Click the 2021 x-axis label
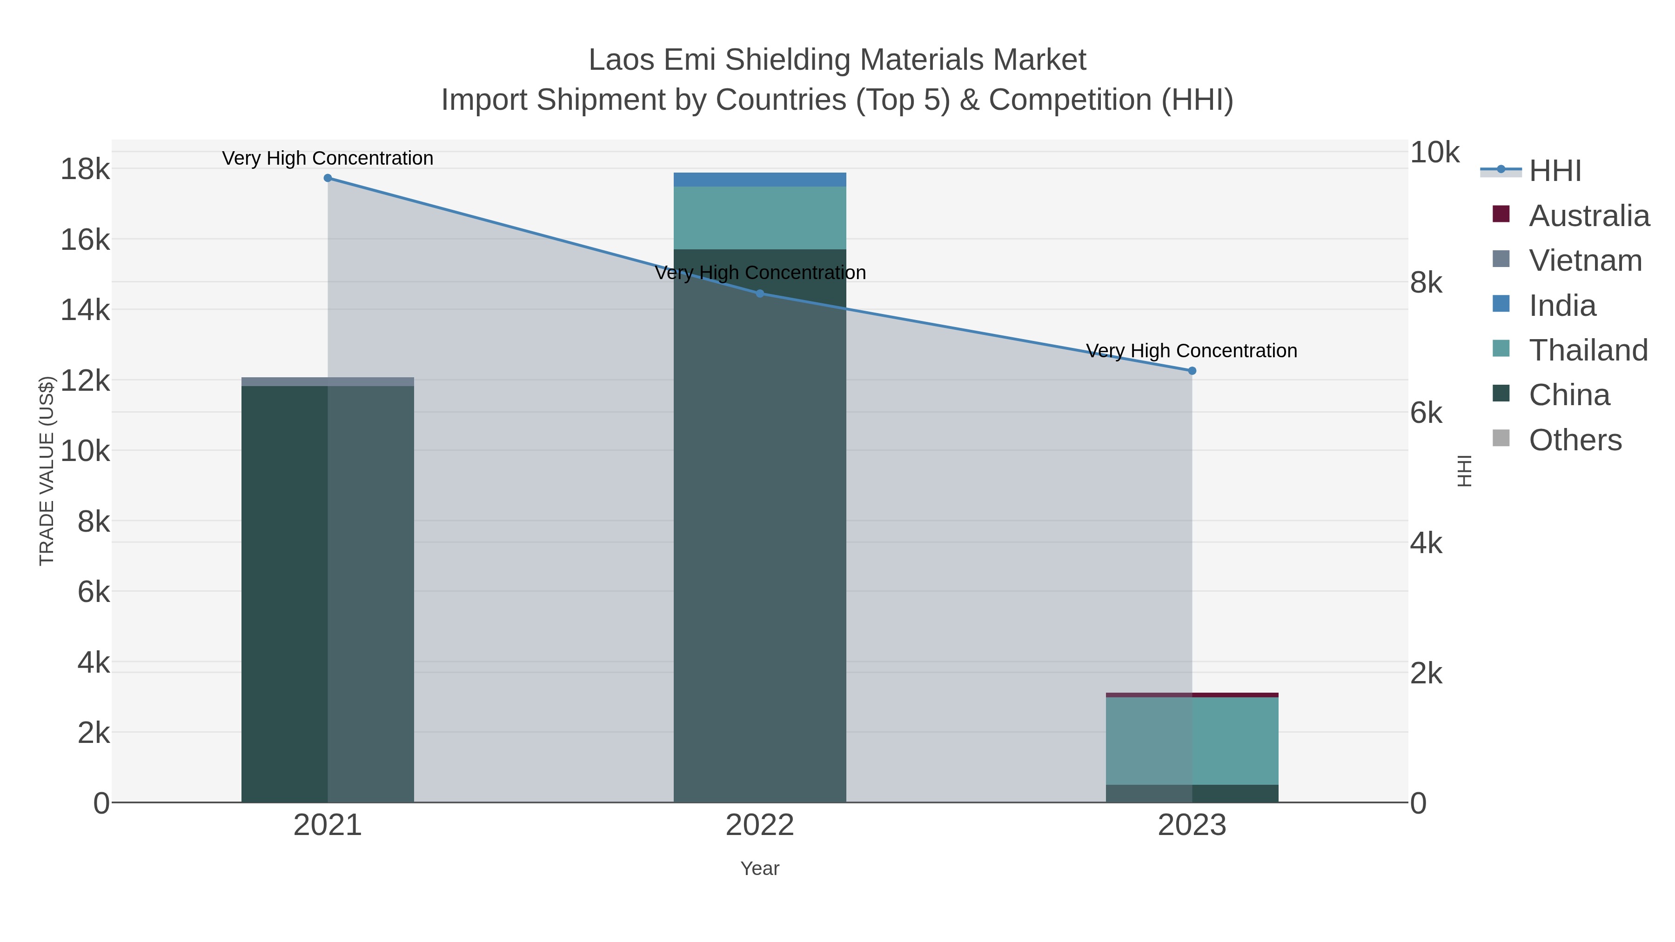Viewport: 1675px width, 942px height. 328,826
